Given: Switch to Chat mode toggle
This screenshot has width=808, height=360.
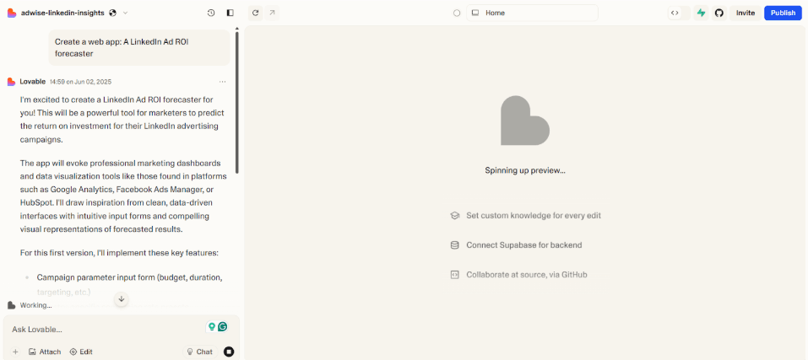Looking at the screenshot, I should tap(199, 352).
